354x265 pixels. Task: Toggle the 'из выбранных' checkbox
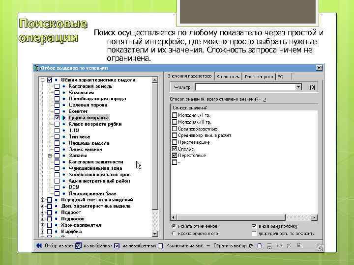(x=117, y=246)
